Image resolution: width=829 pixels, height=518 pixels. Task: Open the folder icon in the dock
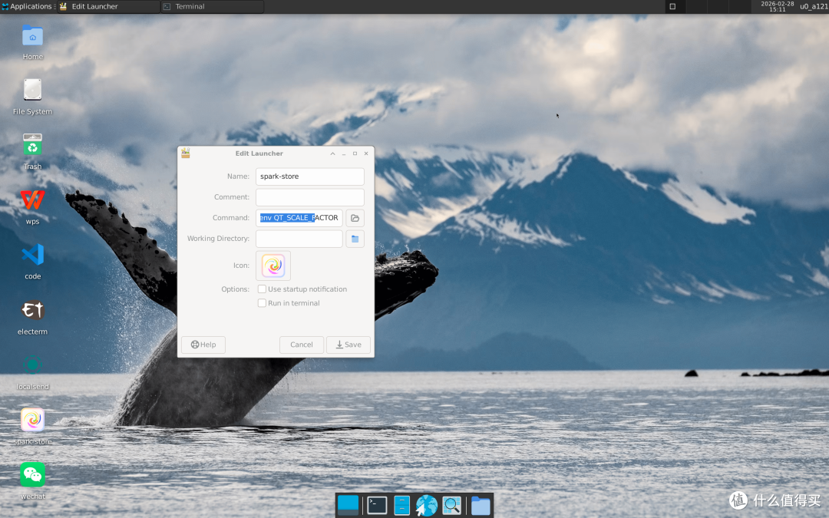point(481,505)
